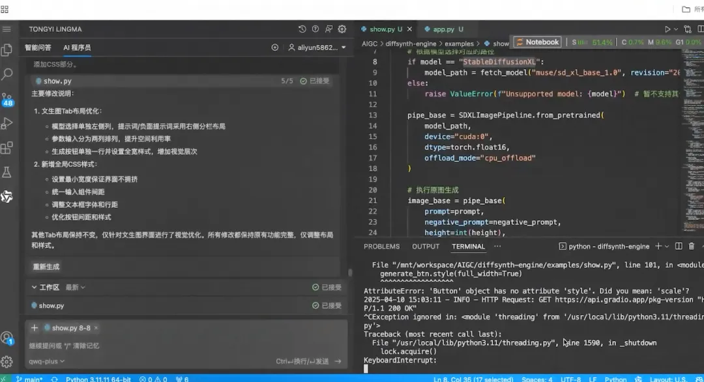Screen dimensions: 704x382
Task: Open show.py 5/5 change card
Action: tap(183, 81)
